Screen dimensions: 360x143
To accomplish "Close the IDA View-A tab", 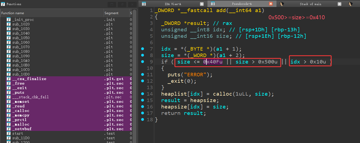I will [x=202, y=4].
